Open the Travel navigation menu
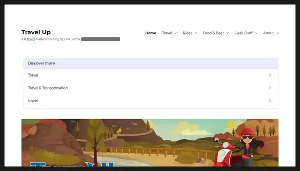This screenshot has height=171, width=300. coord(167,33)
